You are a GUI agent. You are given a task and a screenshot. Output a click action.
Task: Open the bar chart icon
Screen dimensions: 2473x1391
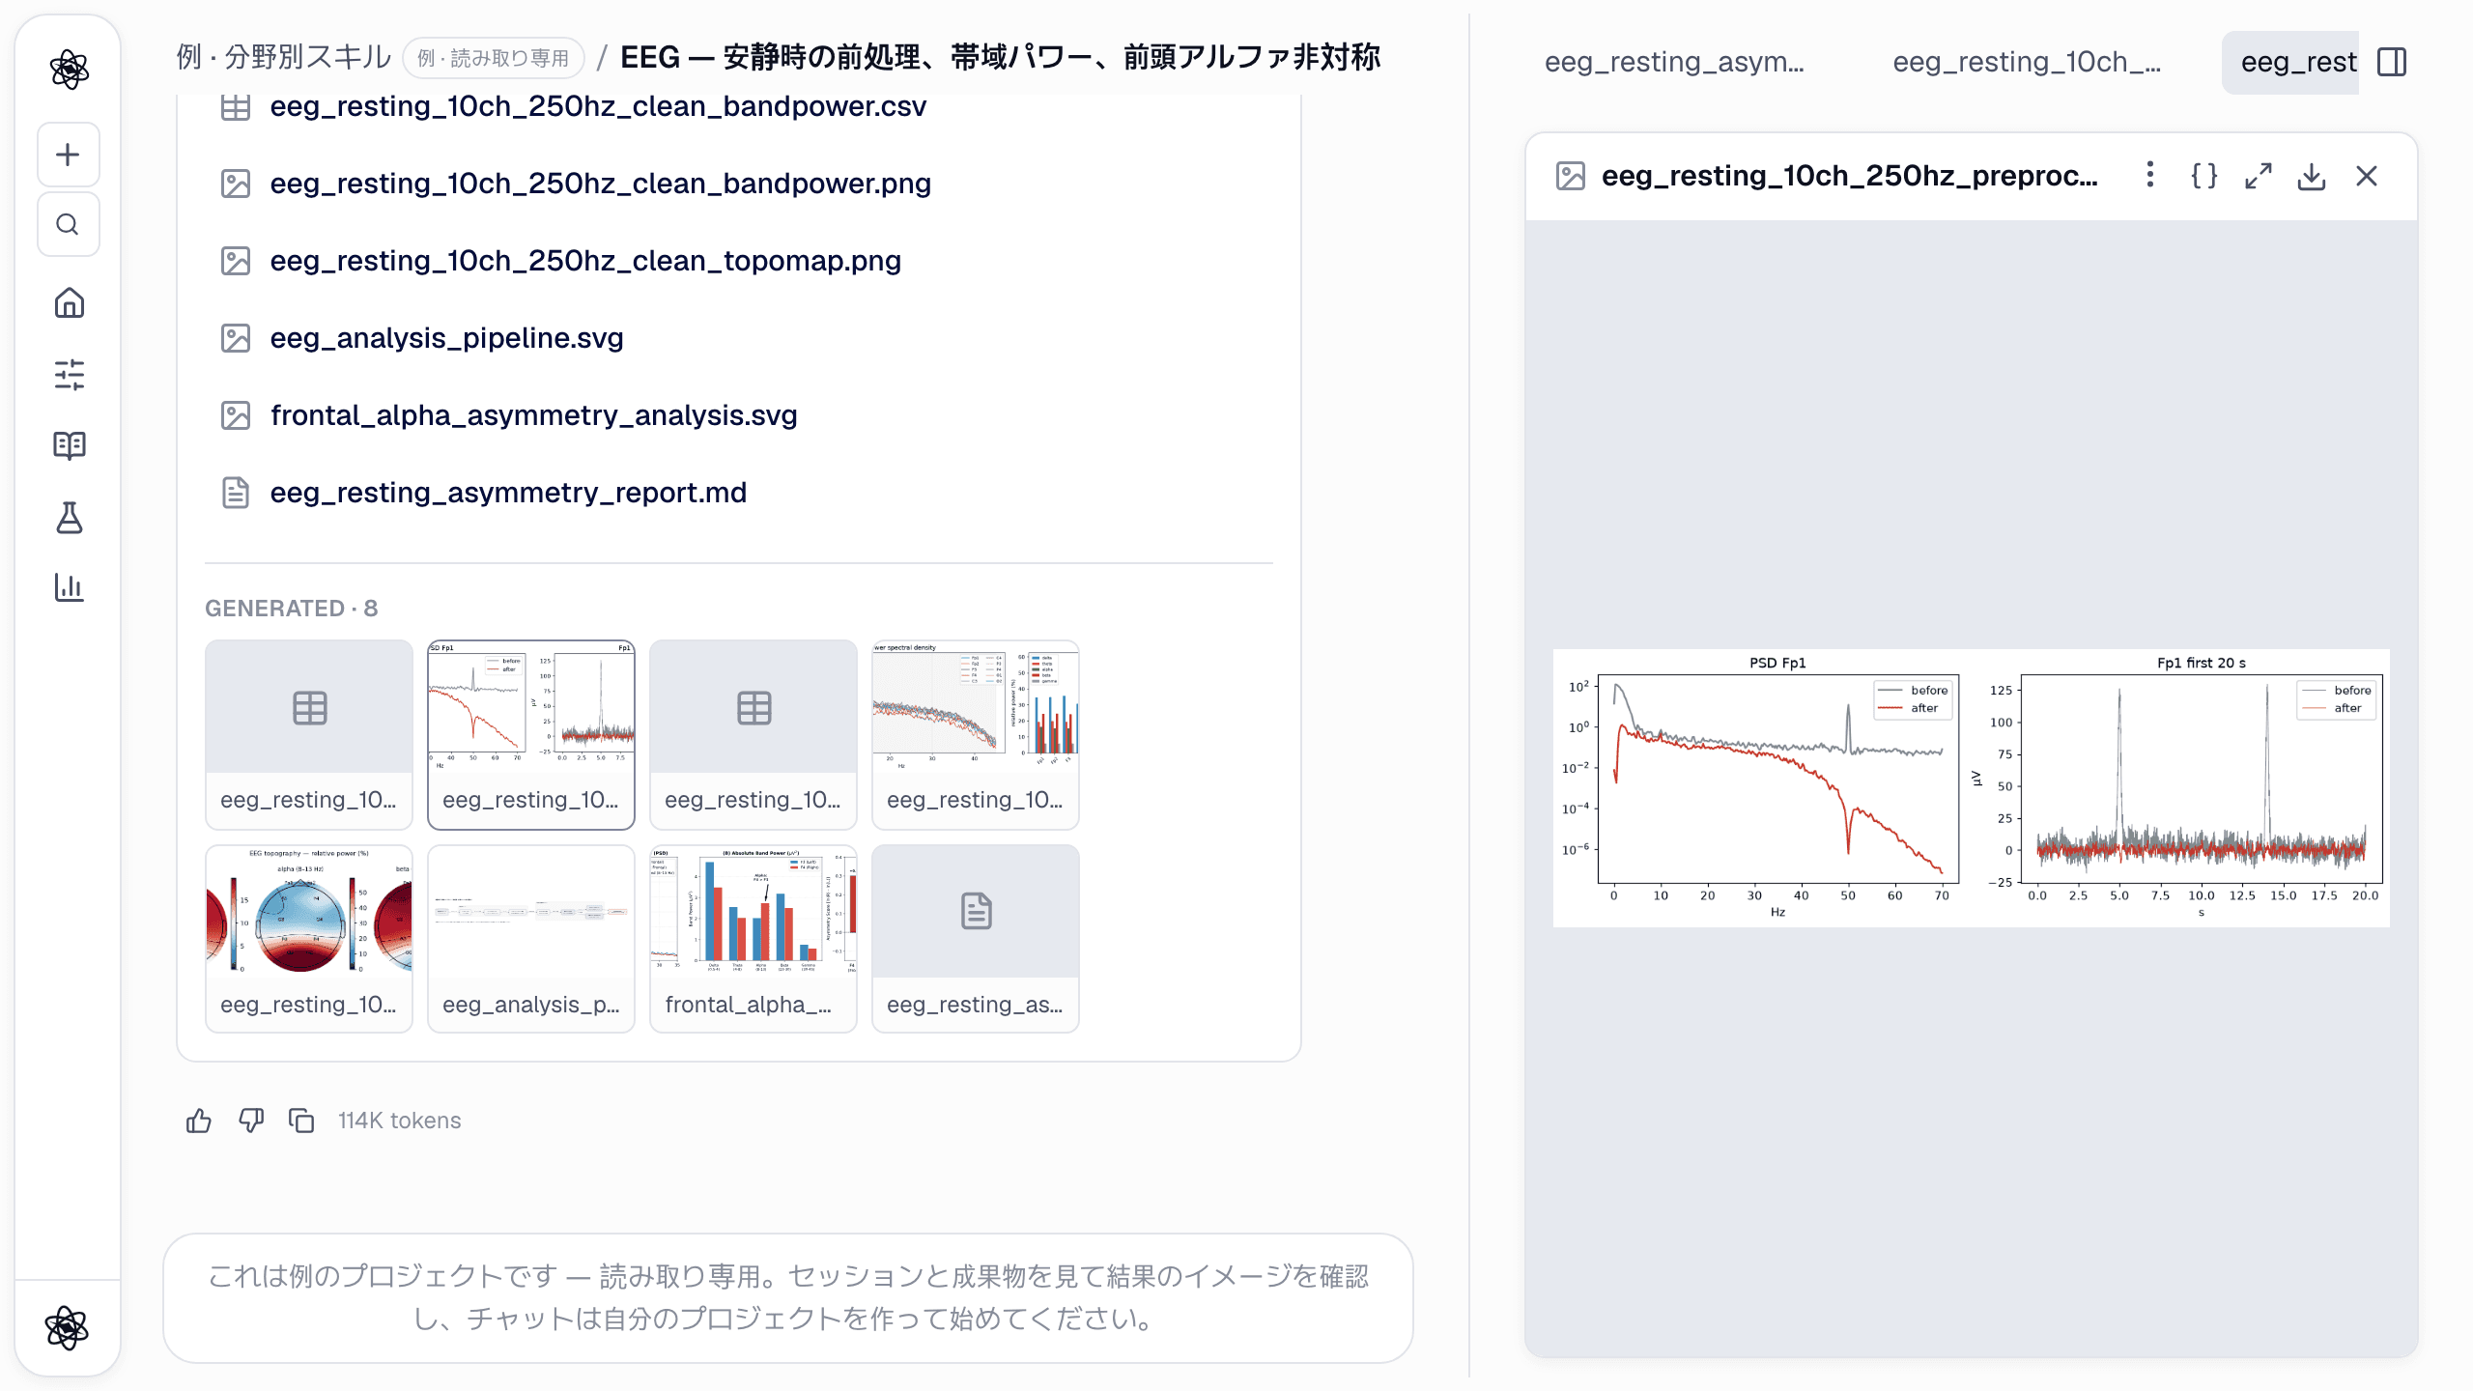coord(69,586)
